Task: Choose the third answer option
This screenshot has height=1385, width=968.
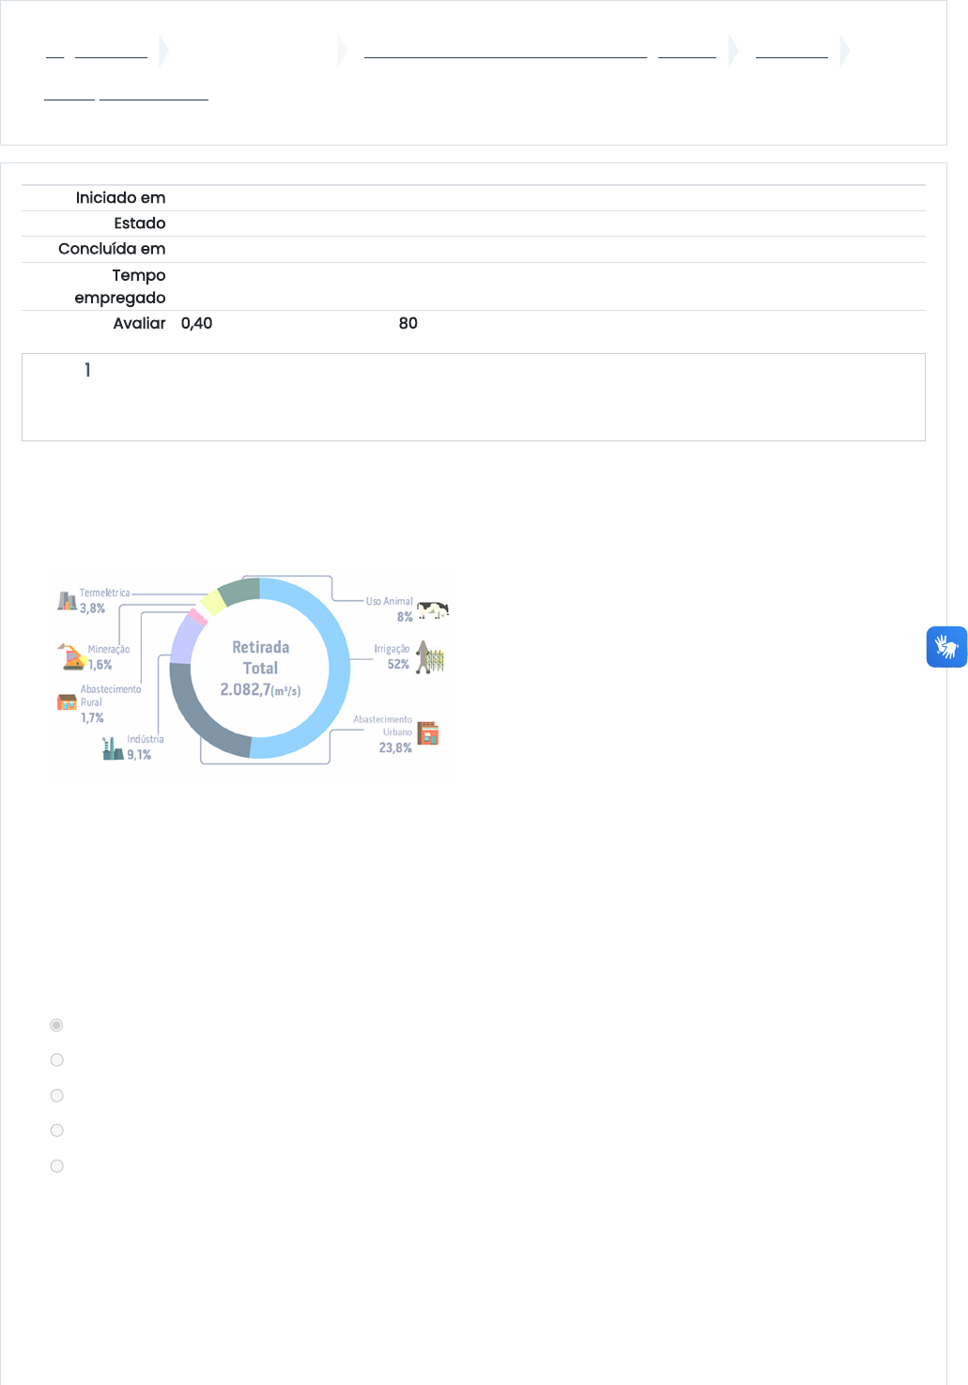Action: (57, 1096)
